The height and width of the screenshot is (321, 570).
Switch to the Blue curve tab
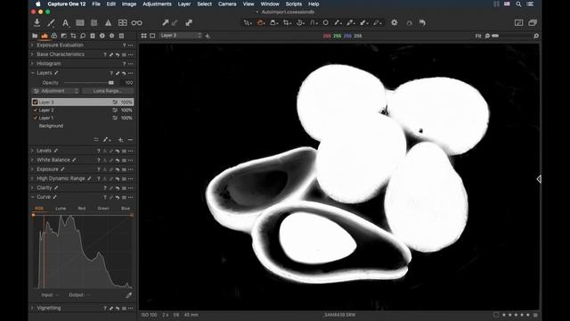tap(126, 209)
